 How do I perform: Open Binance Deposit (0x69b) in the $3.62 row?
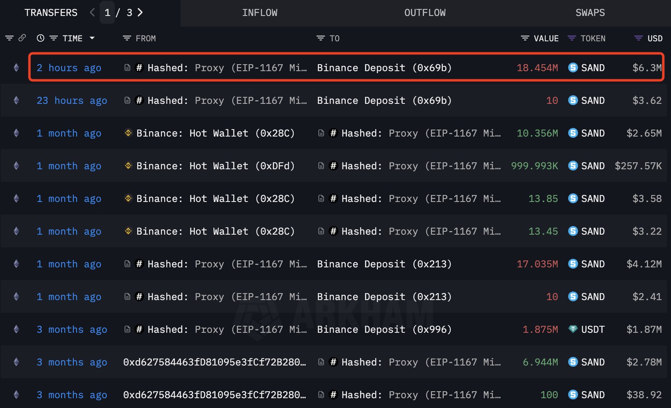click(384, 101)
